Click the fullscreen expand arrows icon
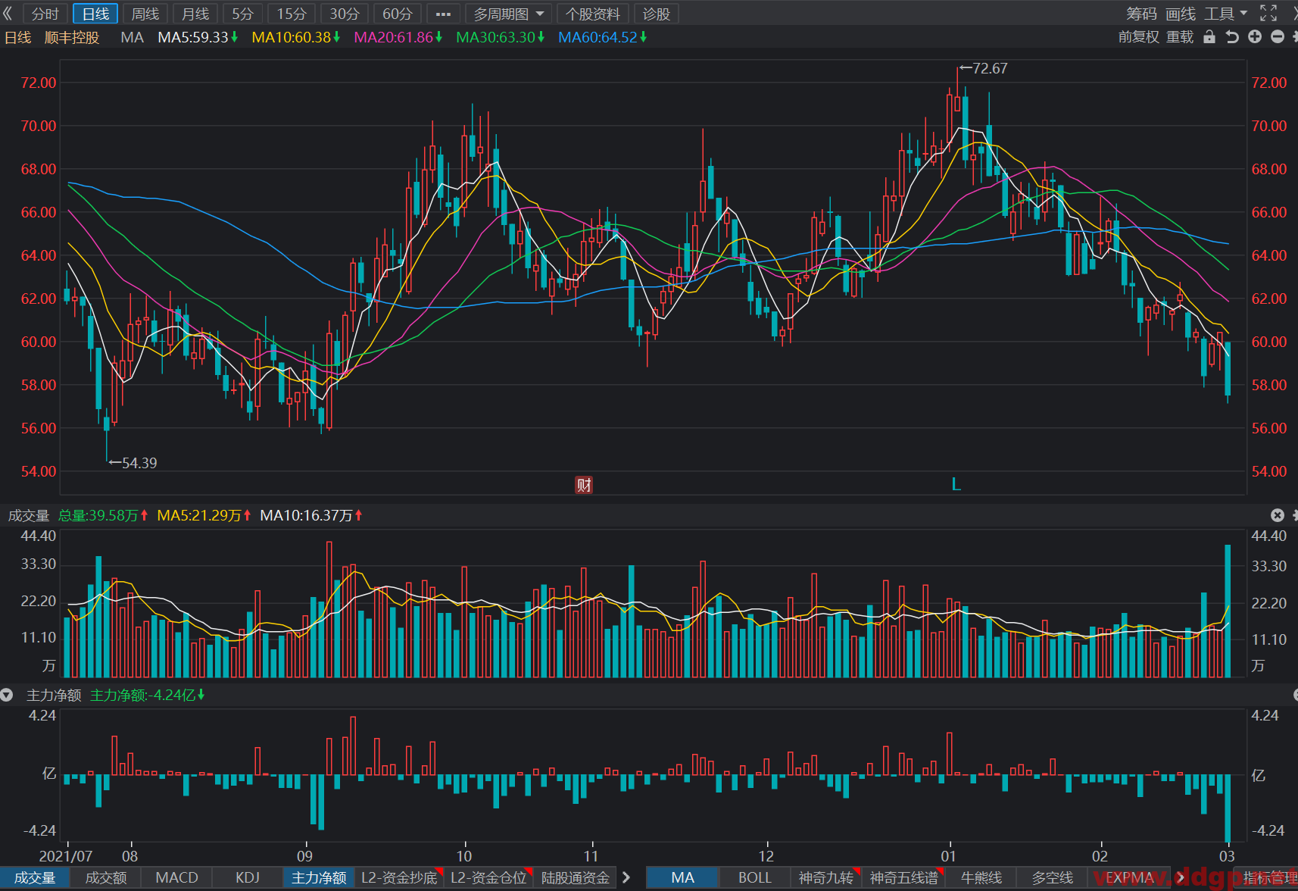 1268,14
